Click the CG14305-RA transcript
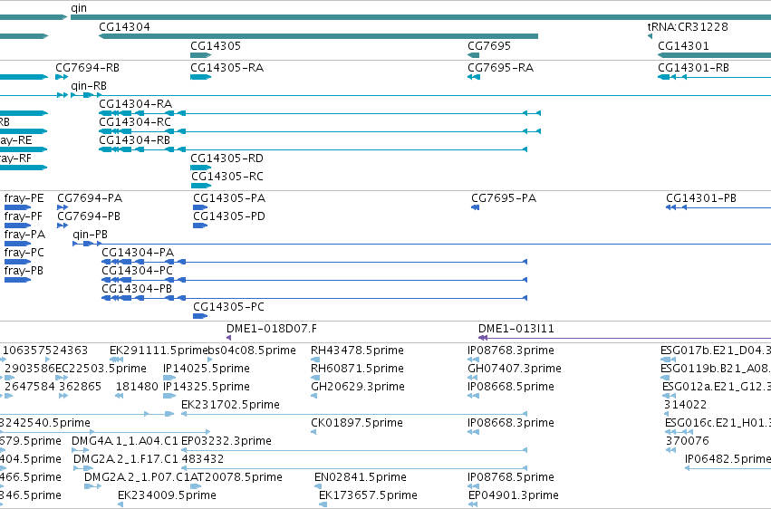Screen dimensions: 771x509 pyautogui.click(x=200, y=77)
